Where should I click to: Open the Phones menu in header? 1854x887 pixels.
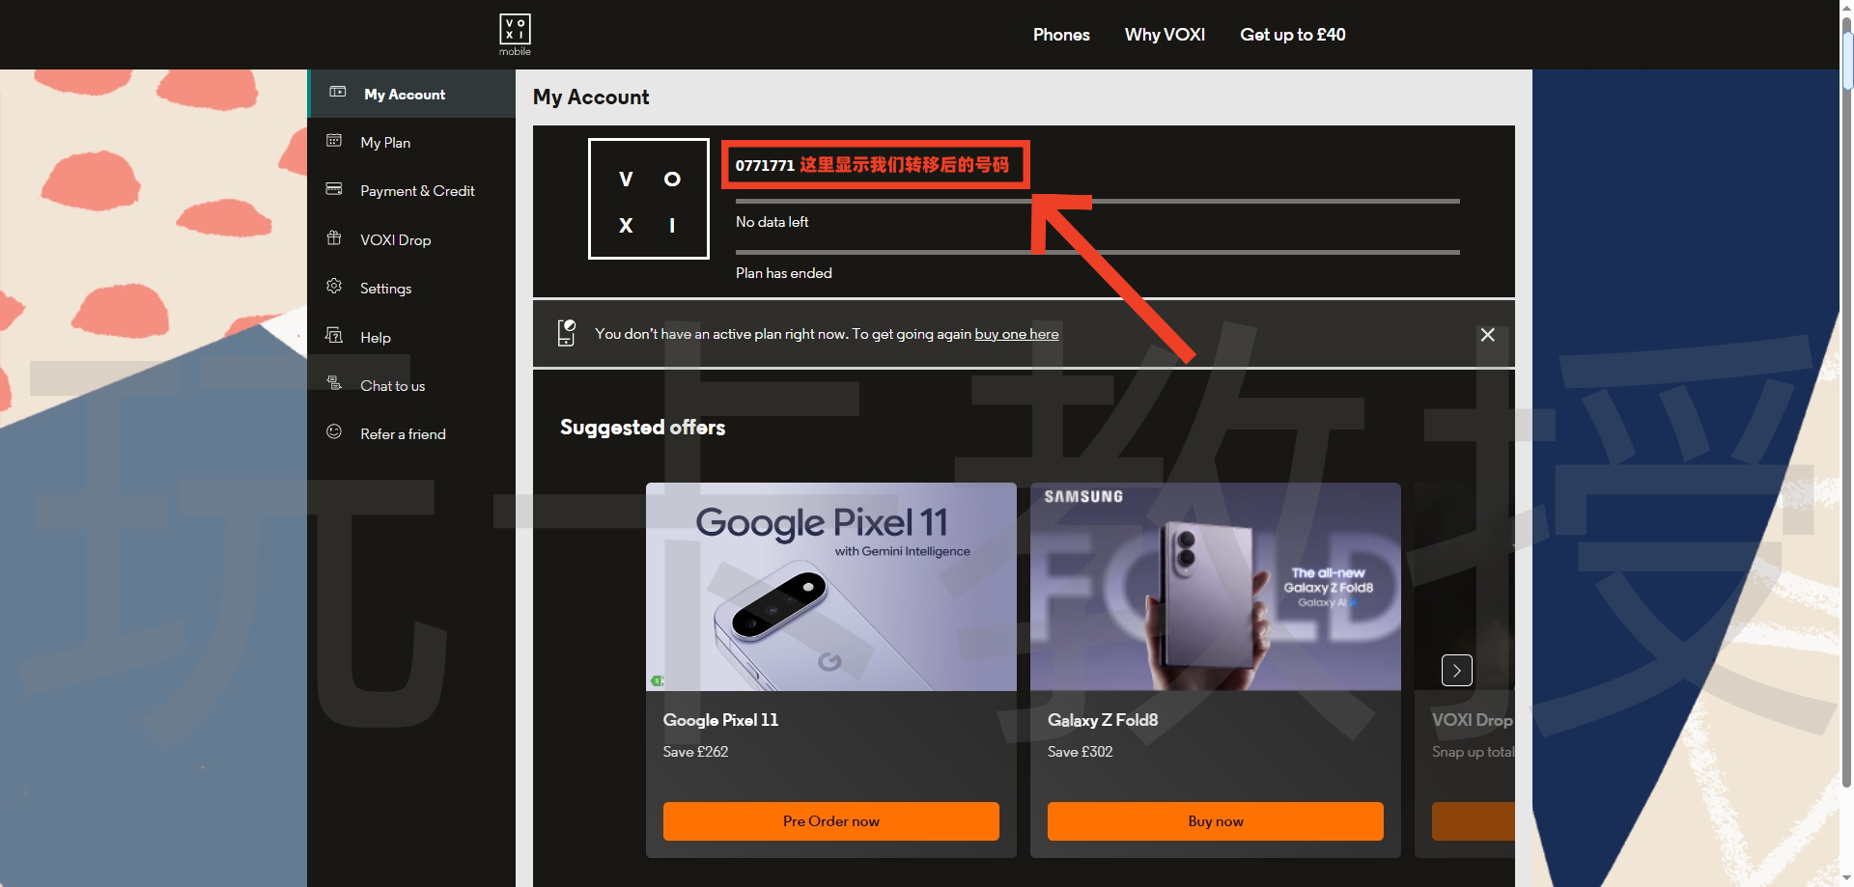pyautogui.click(x=1061, y=35)
